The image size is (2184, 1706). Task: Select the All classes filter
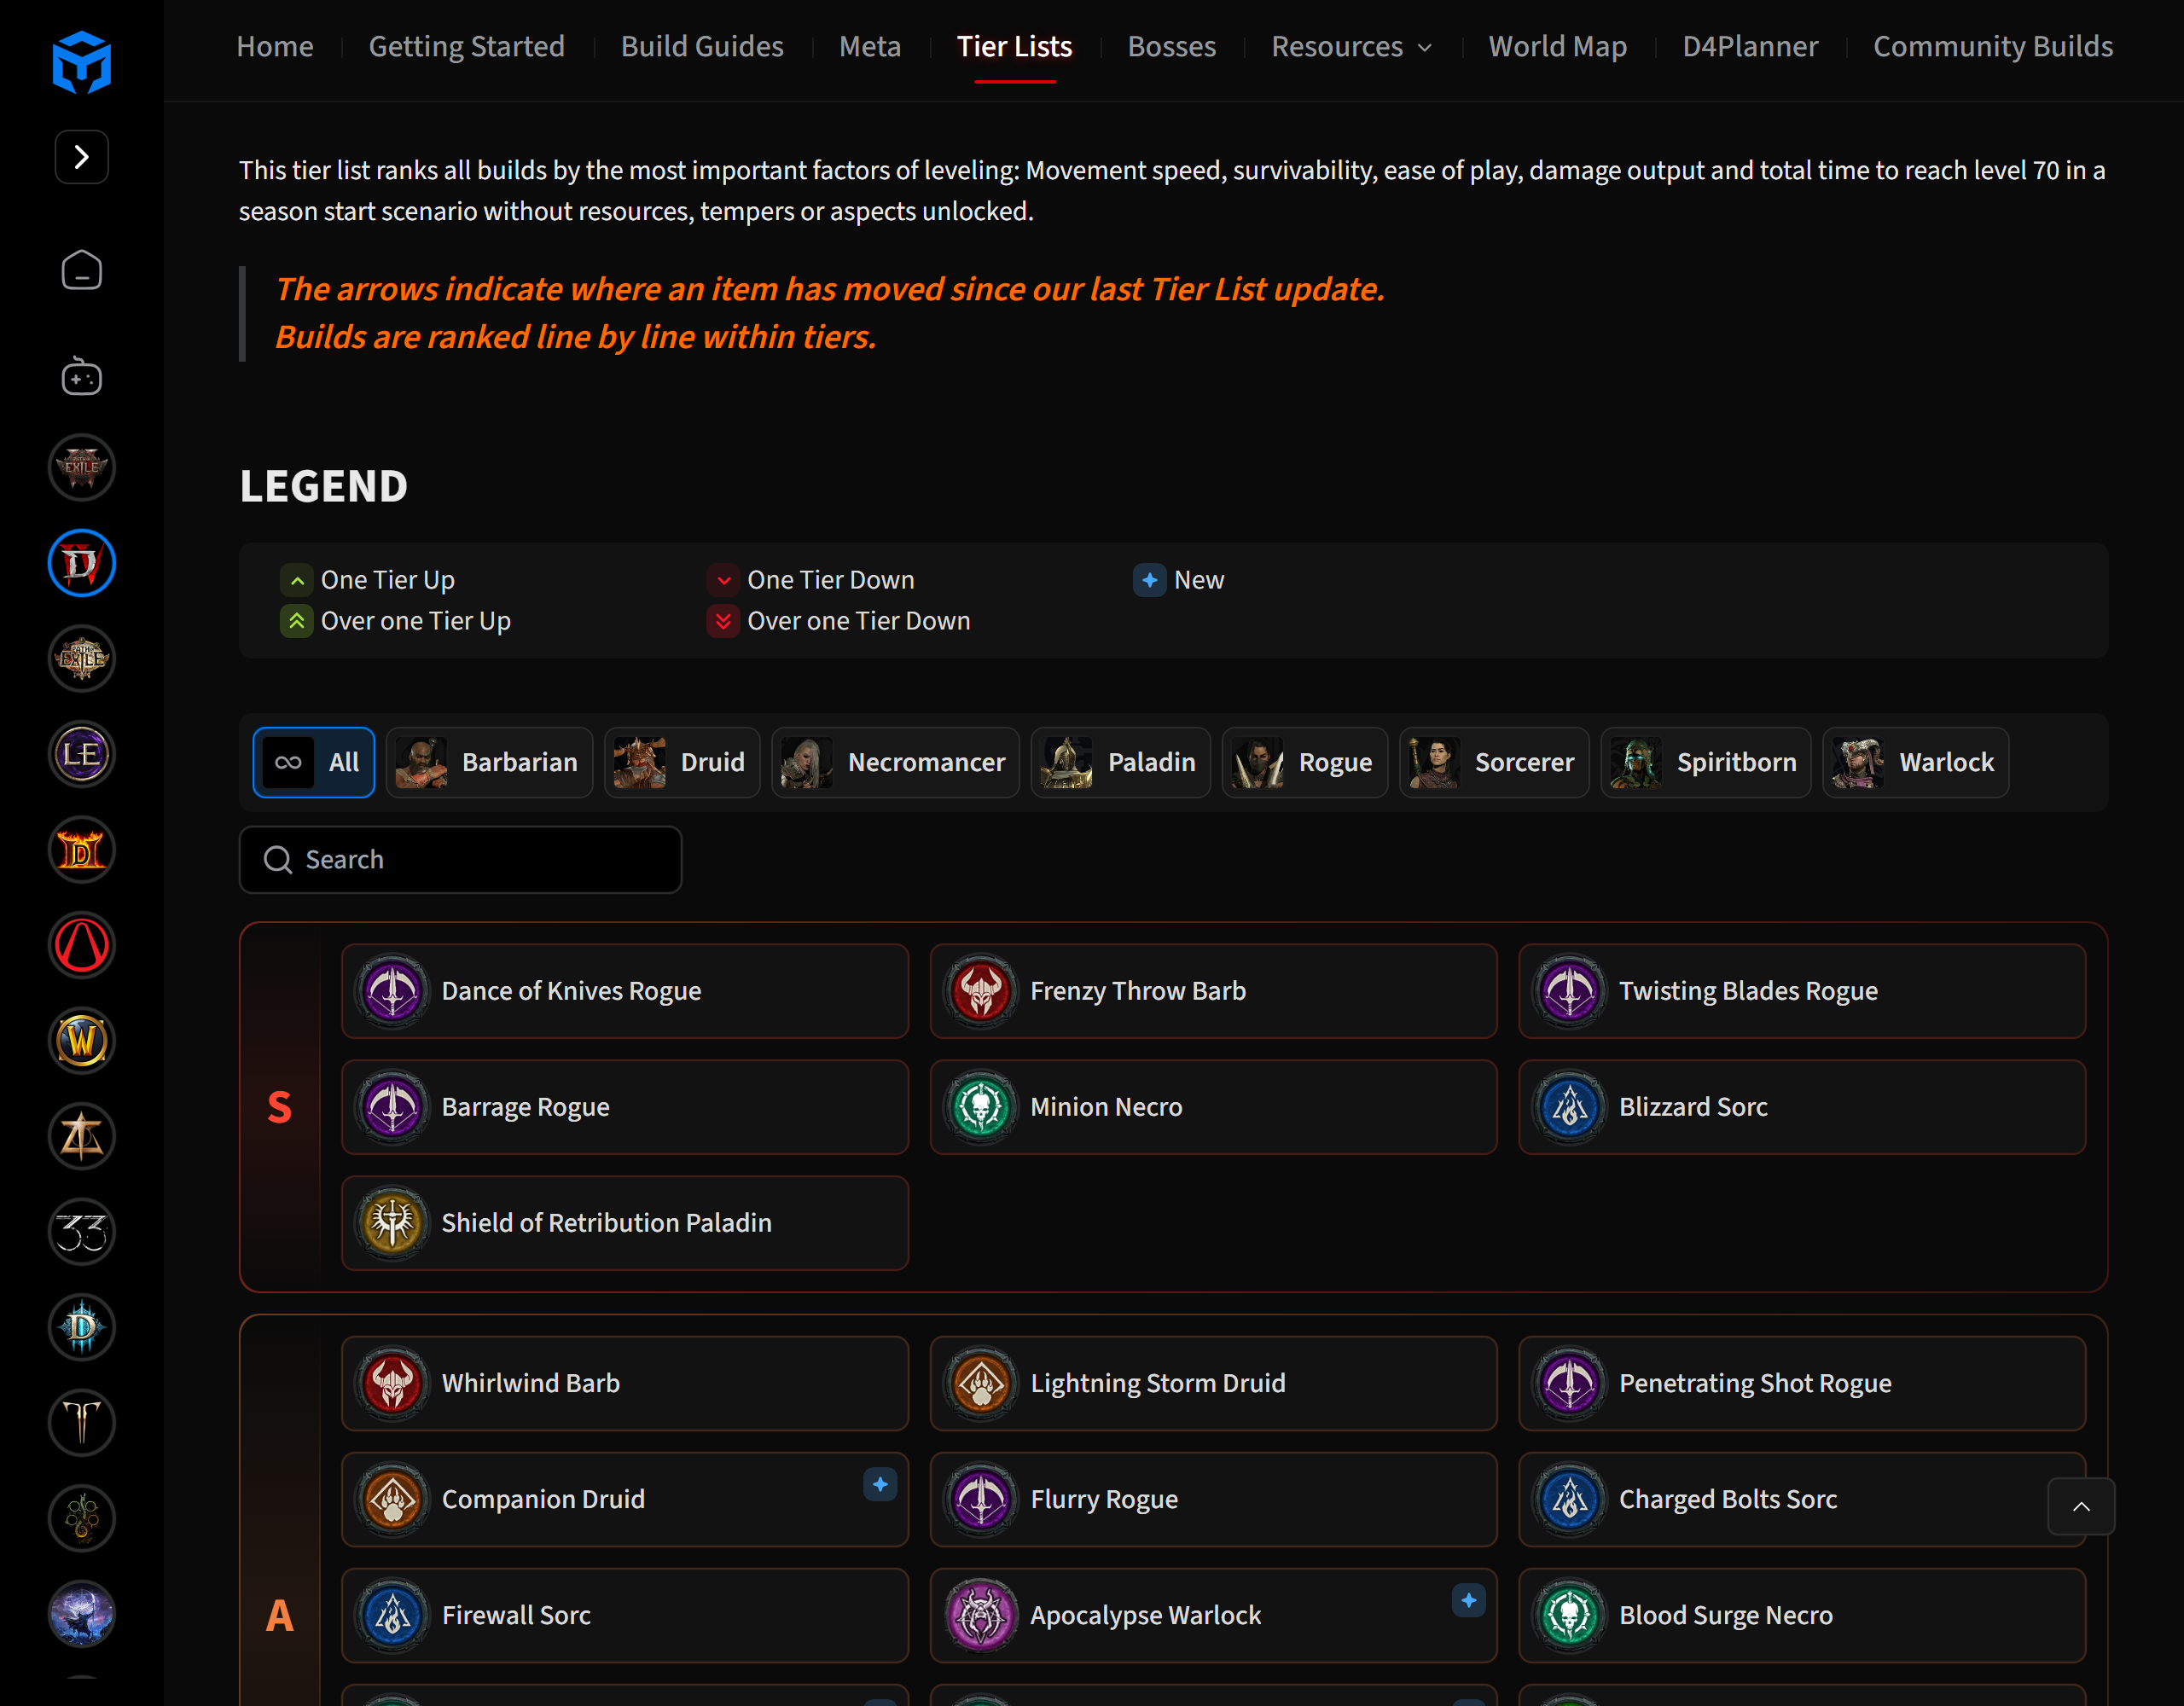pyautogui.click(x=314, y=762)
